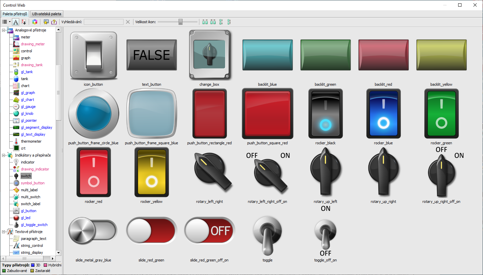Toggle the text label 'A' button
The width and height of the screenshot is (483, 275).
coord(16,22)
